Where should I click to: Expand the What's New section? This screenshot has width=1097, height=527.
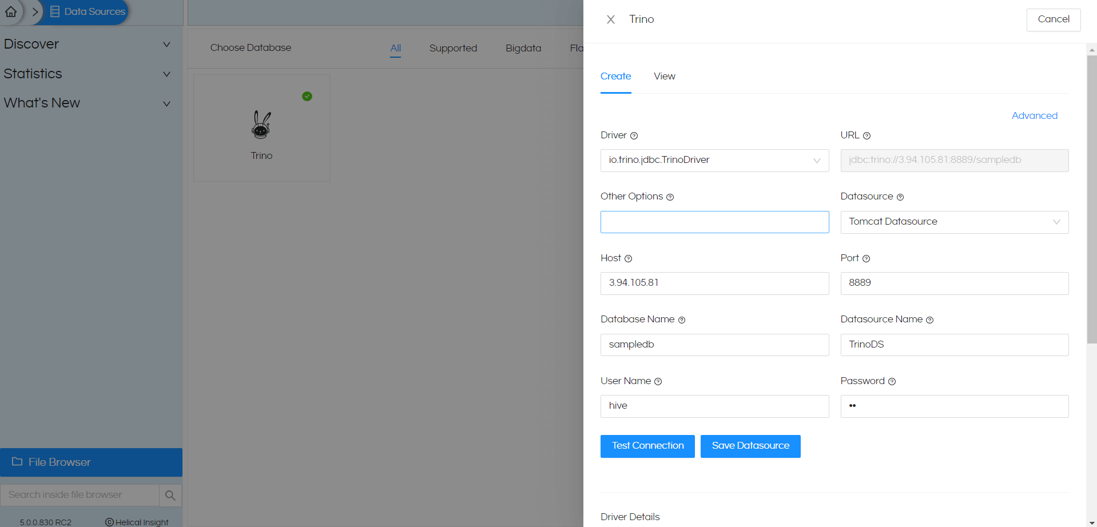tap(87, 103)
